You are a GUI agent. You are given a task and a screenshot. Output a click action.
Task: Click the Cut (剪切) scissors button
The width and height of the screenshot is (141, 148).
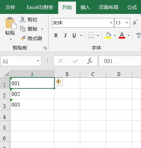[28, 20]
